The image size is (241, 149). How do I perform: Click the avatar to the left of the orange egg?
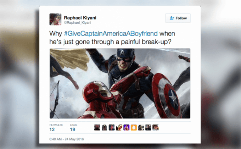tap(126, 127)
